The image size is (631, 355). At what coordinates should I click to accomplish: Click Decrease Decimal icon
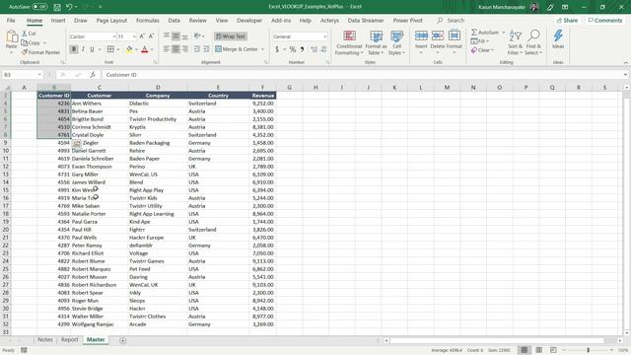[x=323, y=49]
